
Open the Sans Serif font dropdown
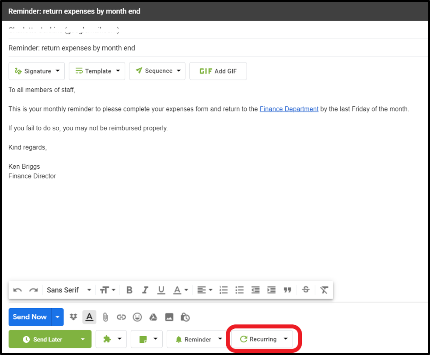pyautogui.click(x=69, y=290)
